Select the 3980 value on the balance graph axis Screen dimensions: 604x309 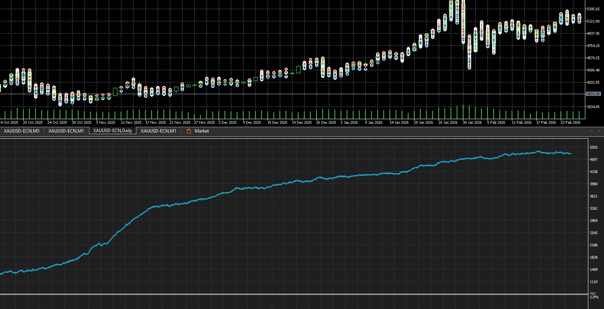pyautogui.click(x=594, y=184)
